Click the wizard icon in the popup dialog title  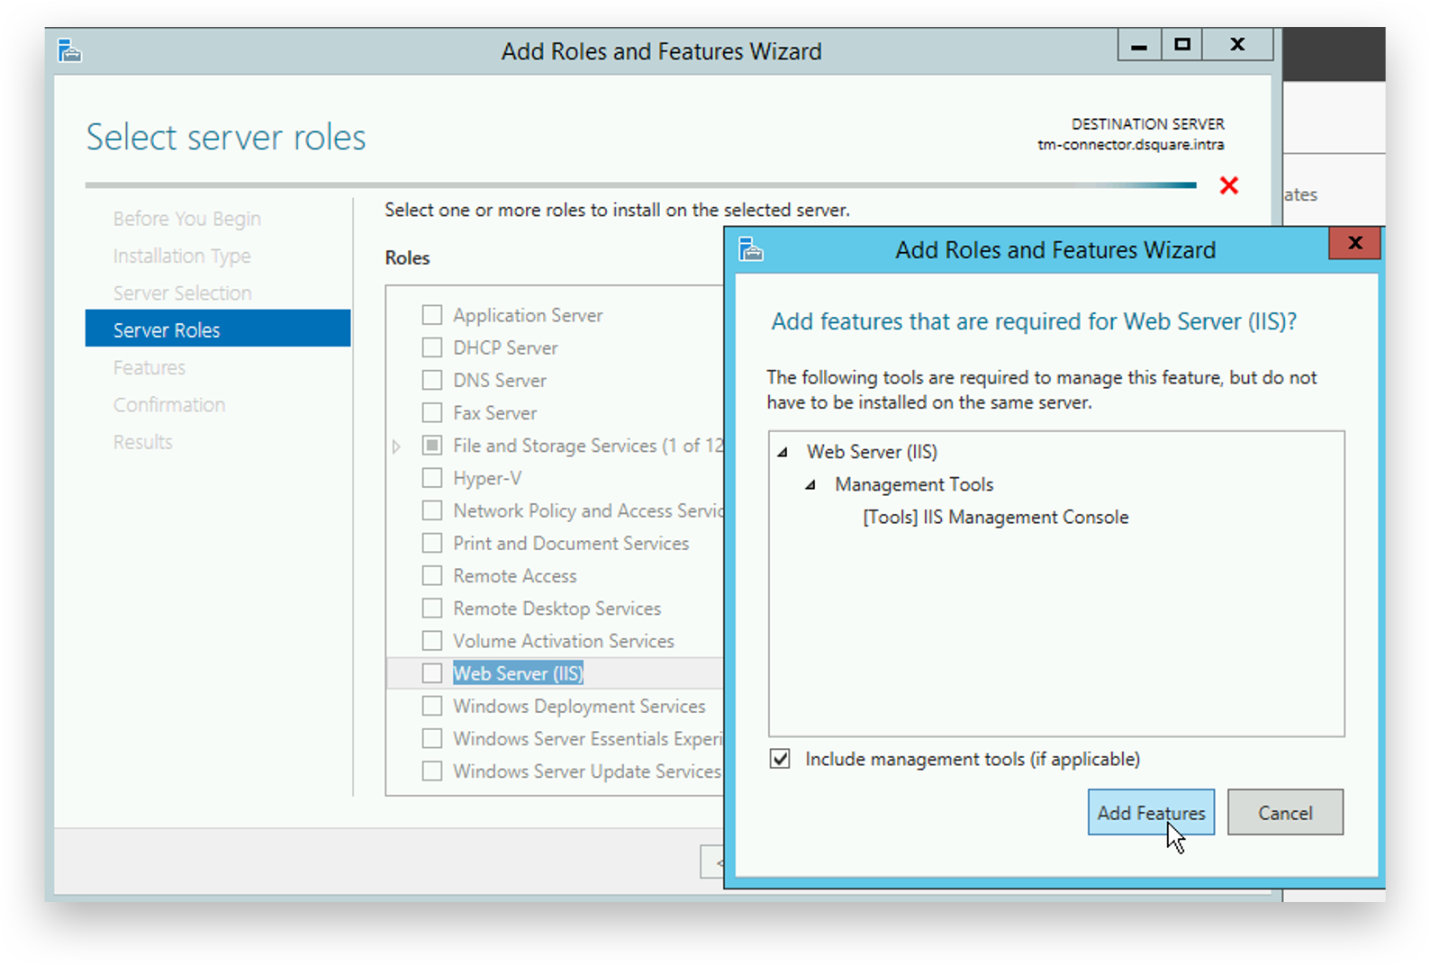click(x=750, y=249)
